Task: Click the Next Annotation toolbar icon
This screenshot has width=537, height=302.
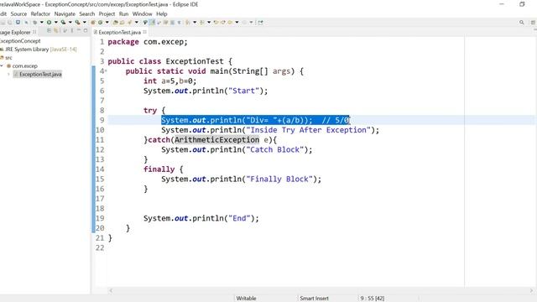Action: pyautogui.click(x=188, y=23)
